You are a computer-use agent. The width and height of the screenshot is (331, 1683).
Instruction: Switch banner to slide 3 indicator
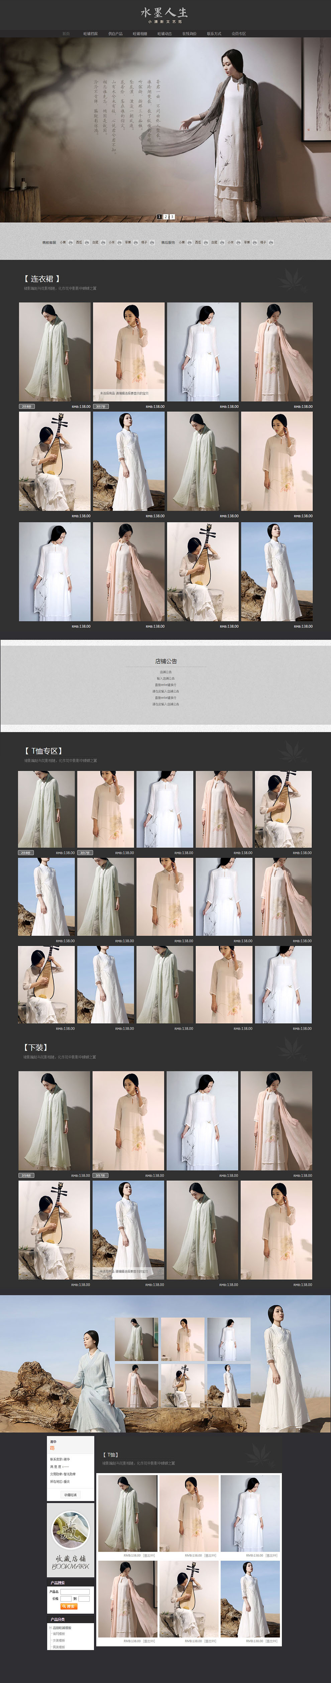(x=172, y=216)
